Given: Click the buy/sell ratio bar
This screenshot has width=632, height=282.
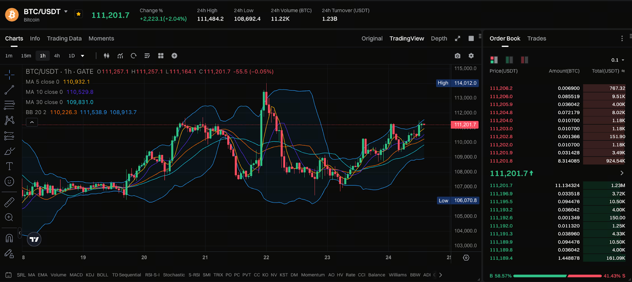Looking at the screenshot, I should [557, 276].
